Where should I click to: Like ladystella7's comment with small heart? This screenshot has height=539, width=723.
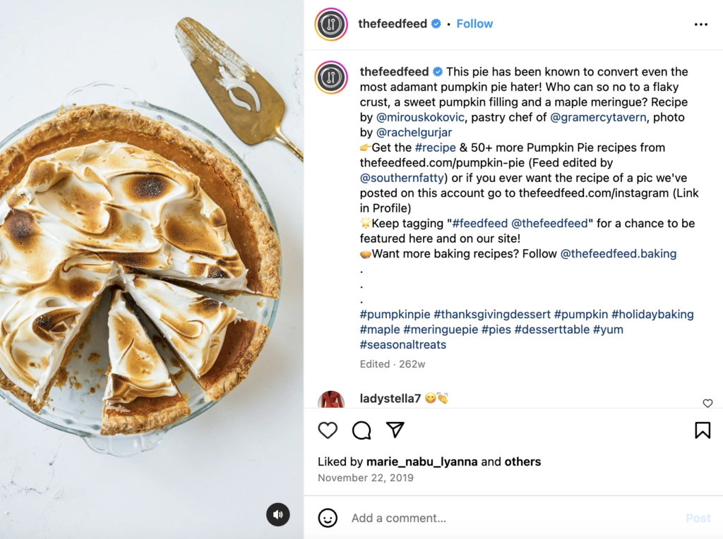tap(707, 404)
